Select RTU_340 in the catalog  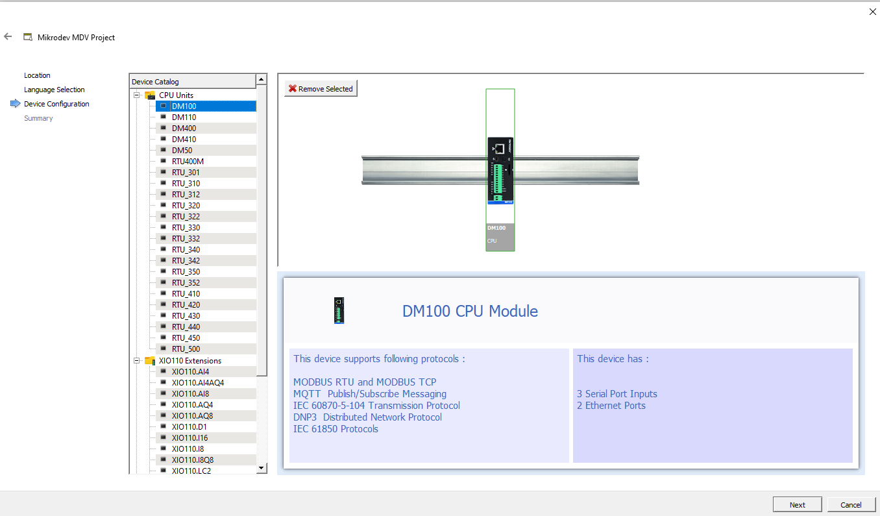pos(206,249)
